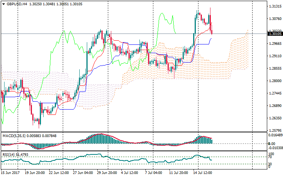The height and width of the screenshot is (177, 283).
Task: Click the 7 Jul 04:00 date label
Action: tap(153, 173)
